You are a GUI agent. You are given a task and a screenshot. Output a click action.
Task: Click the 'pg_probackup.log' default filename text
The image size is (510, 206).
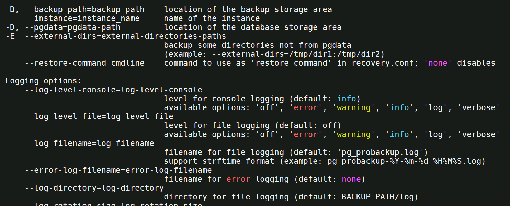[x=380, y=152]
